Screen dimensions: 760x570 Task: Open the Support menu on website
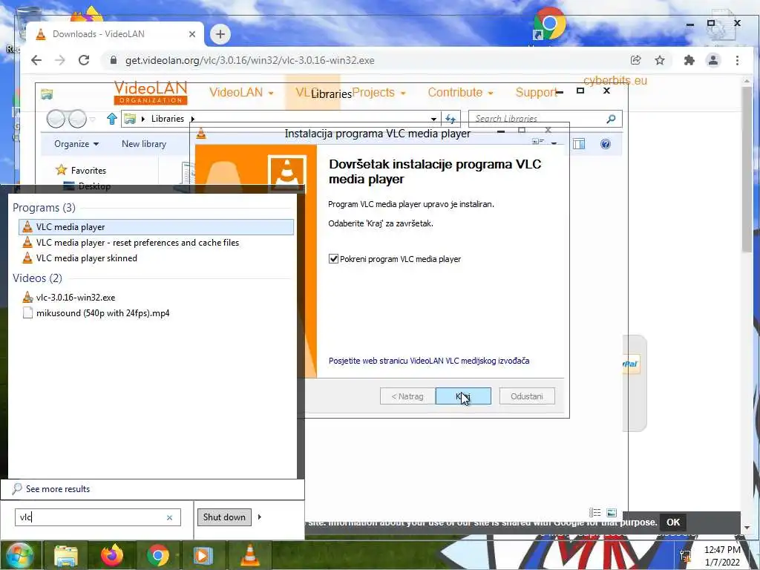(x=535, y=92)
